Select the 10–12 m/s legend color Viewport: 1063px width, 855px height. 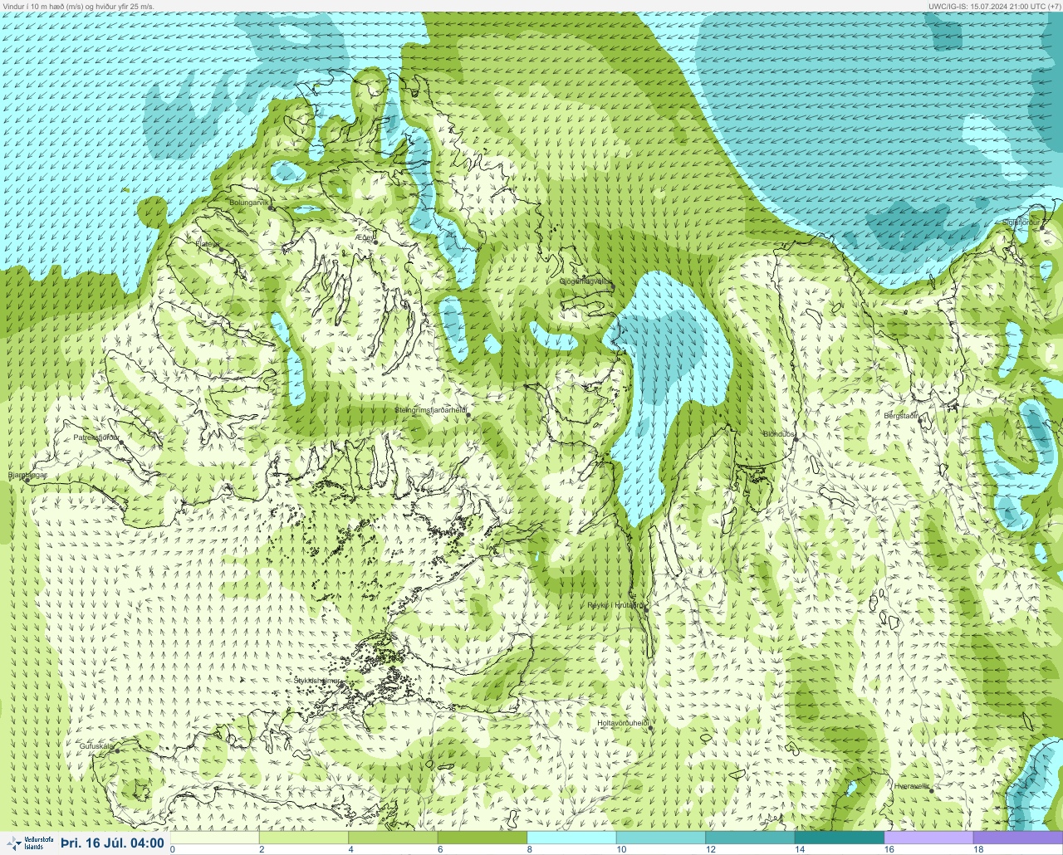(x=660, y=838)
